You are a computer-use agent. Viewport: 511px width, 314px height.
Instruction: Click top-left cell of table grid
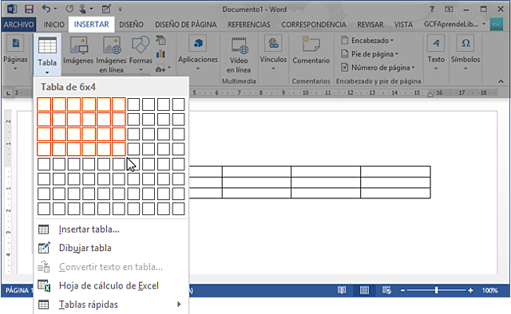[x=44, y=104]
